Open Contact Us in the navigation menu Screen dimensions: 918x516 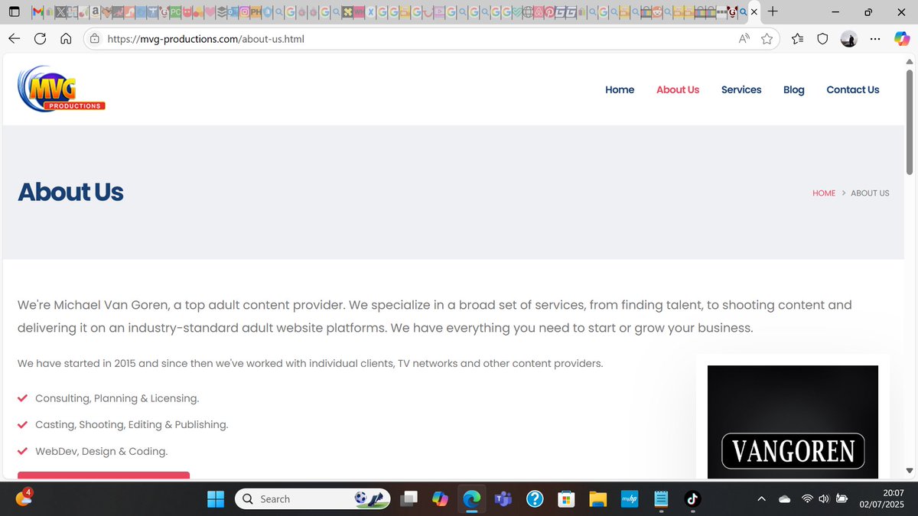click(x=853, y=89)
